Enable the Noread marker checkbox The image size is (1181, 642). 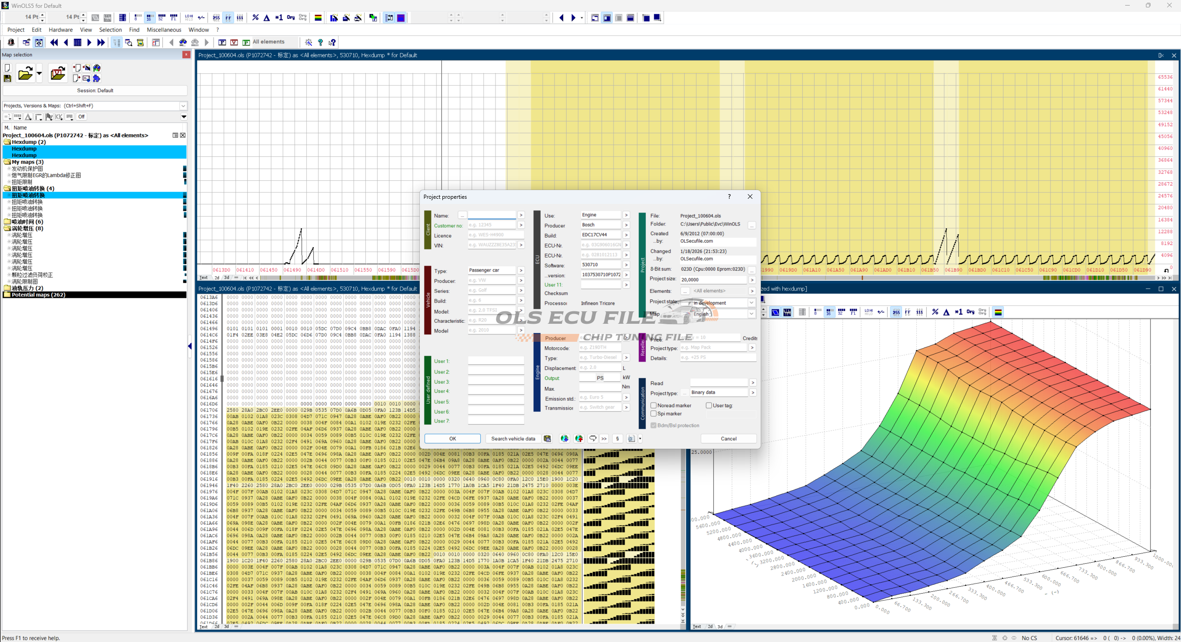(654, 405)
